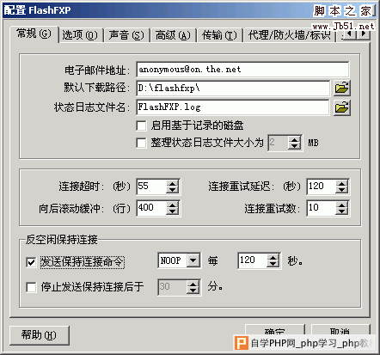Focus the 电子邮件地址 input field
The height and width of the screenshot is (355, 380).
coord(242,70)
